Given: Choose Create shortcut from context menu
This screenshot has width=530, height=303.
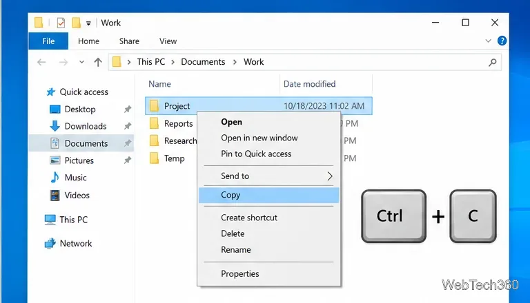Looking at the screenshot, I should pos(249,218).
